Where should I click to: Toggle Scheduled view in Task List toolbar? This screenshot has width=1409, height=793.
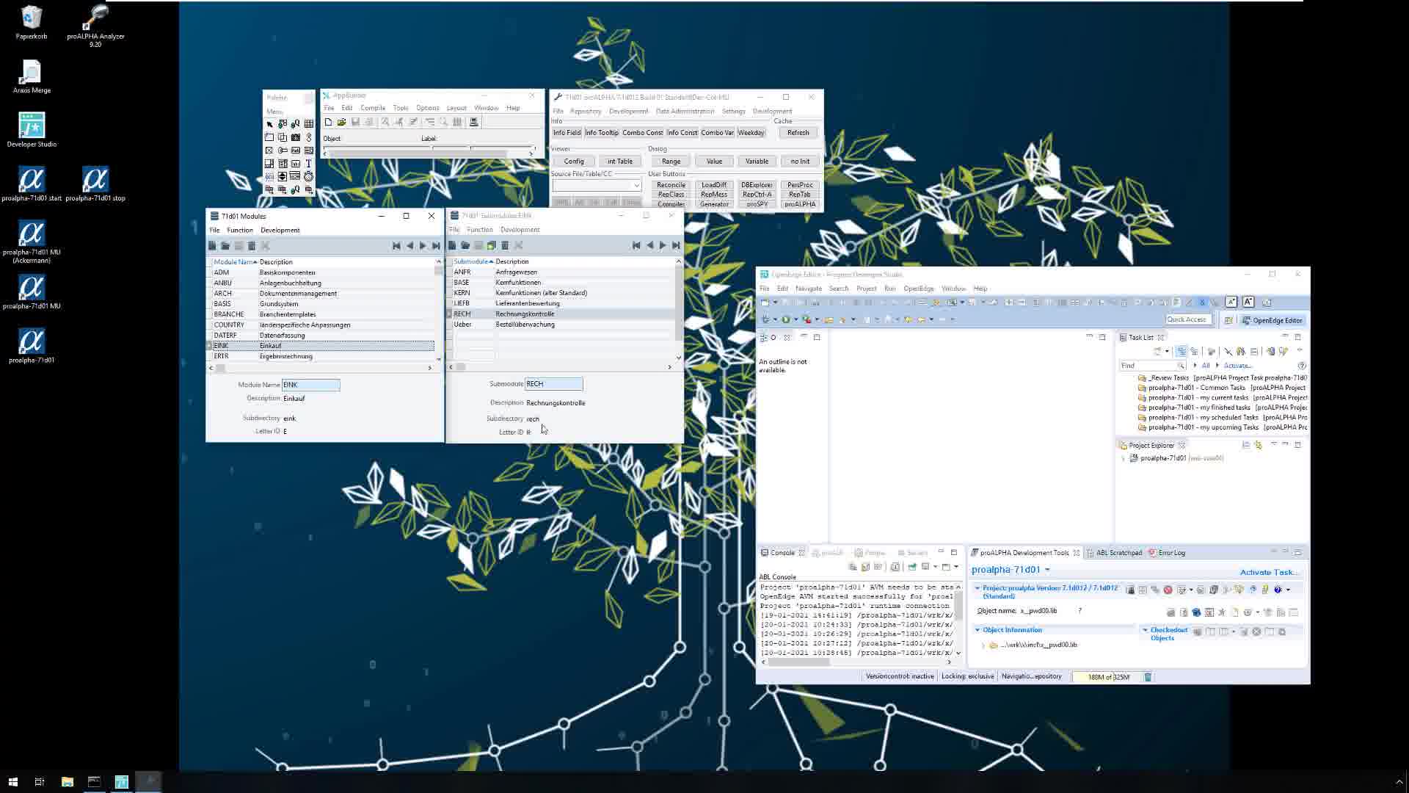point(1194,352)
